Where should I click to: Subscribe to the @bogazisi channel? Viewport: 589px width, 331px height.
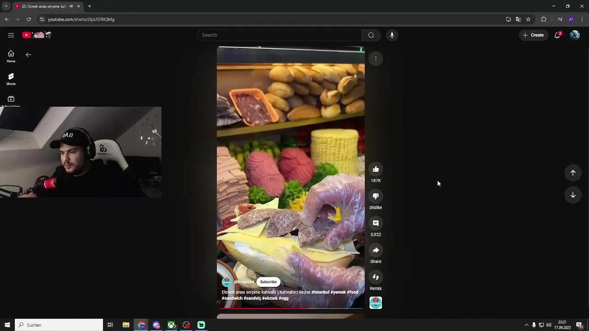268,282
